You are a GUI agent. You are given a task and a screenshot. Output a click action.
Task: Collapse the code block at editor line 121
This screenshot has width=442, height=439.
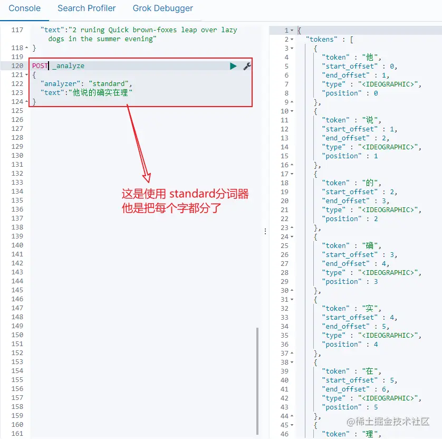(27, 75)
